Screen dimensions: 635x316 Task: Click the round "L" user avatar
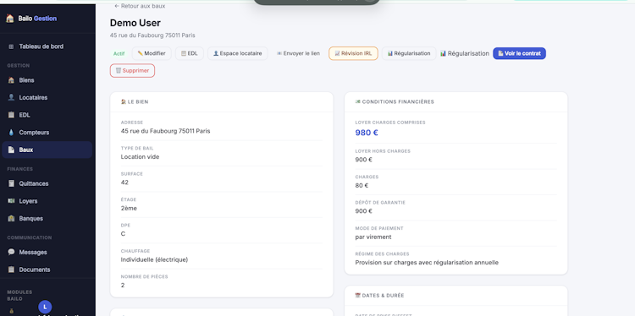[x=45, y=307]
